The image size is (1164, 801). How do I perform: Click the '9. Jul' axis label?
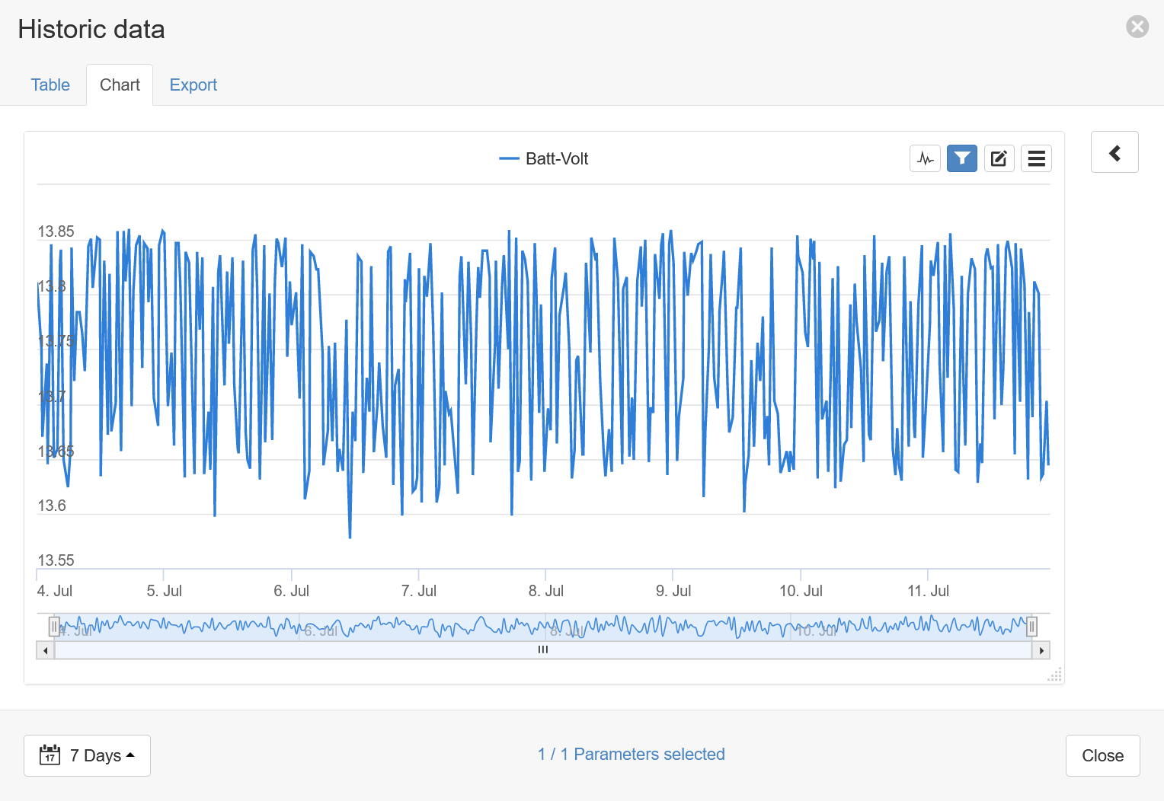point(673,591)
